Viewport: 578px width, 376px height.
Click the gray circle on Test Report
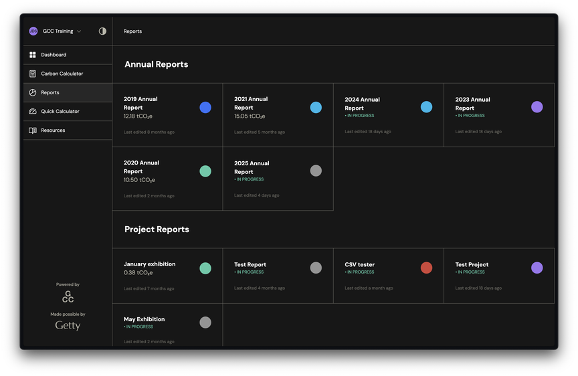[x=316, y=268]
